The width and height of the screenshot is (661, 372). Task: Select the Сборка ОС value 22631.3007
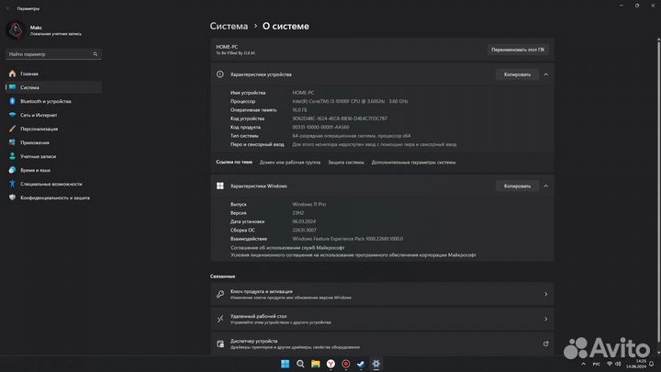click(x=304, y=231)
